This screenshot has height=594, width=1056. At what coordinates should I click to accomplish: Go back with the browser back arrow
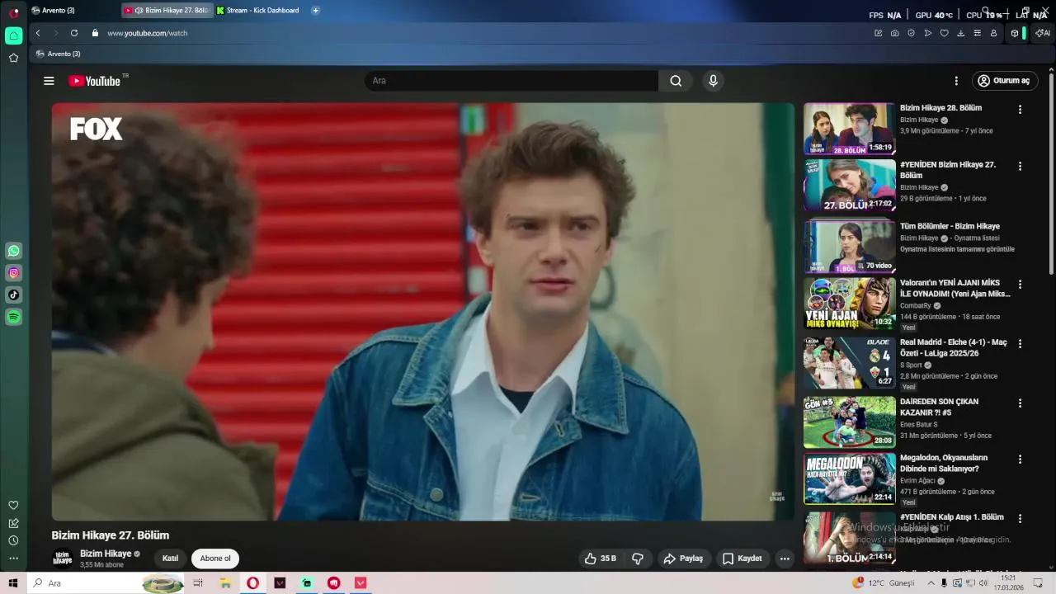(38, 33)
